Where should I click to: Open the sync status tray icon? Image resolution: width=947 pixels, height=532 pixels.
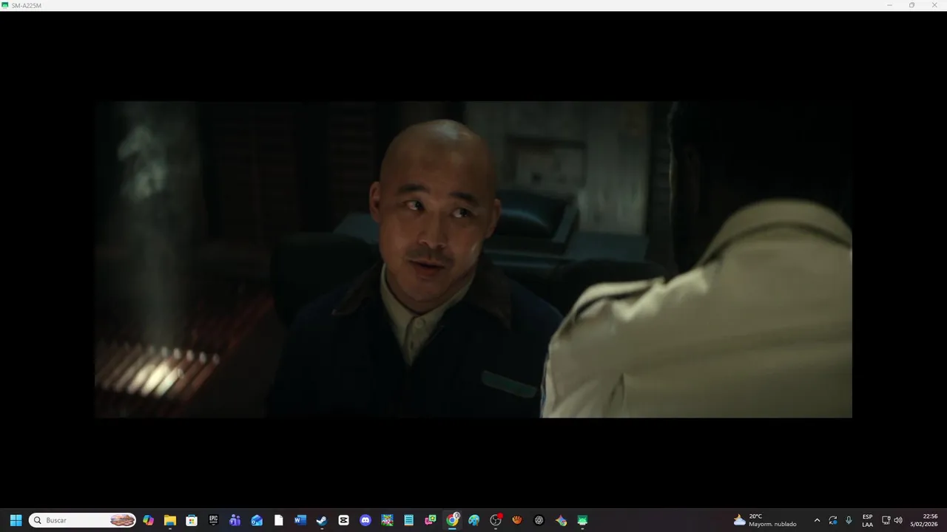[x=833, y=520]
